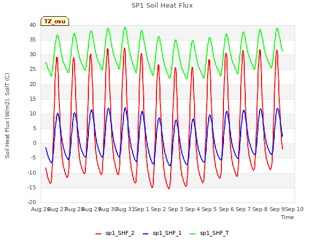The height and width of the screenshot is (243, 325).
Task: Click the Sep 10 x-axis date label
Action: [295, 209]
